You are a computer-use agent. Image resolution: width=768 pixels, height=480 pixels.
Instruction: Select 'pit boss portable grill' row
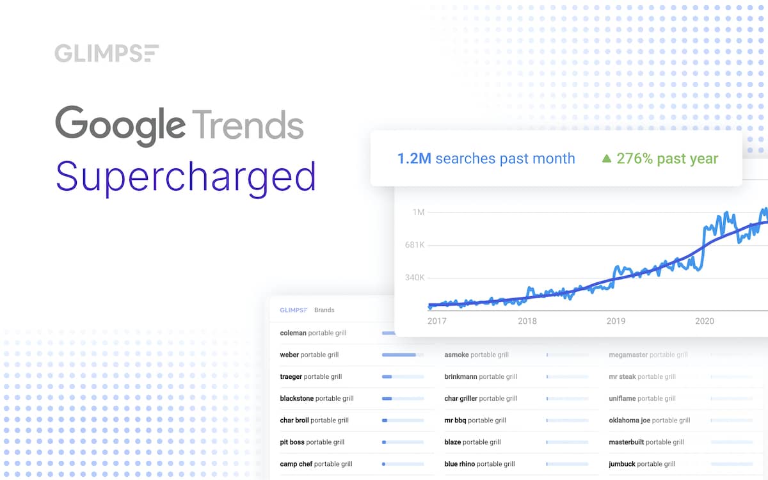[x=312, y=442]
